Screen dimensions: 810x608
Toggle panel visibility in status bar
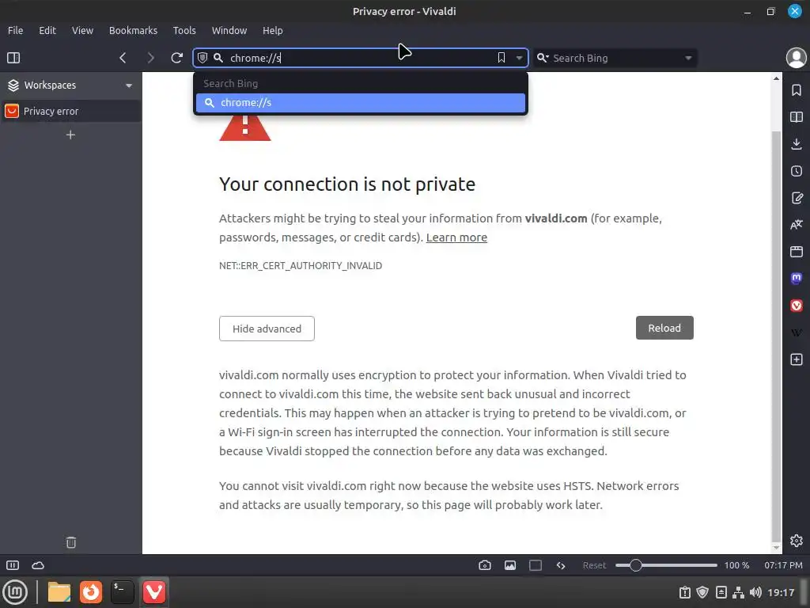[13, 565]
